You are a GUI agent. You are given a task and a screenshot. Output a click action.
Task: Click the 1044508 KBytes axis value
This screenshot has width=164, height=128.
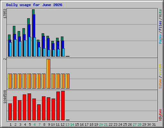(5, 97)
